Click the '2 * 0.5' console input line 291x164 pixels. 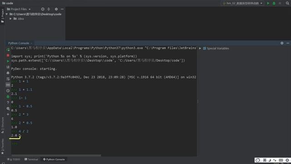pos(22,123)
